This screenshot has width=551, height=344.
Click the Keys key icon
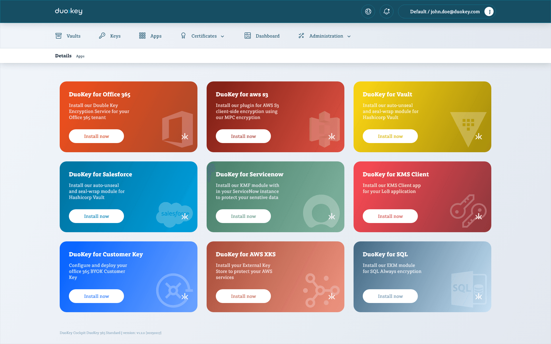[102, 36]
